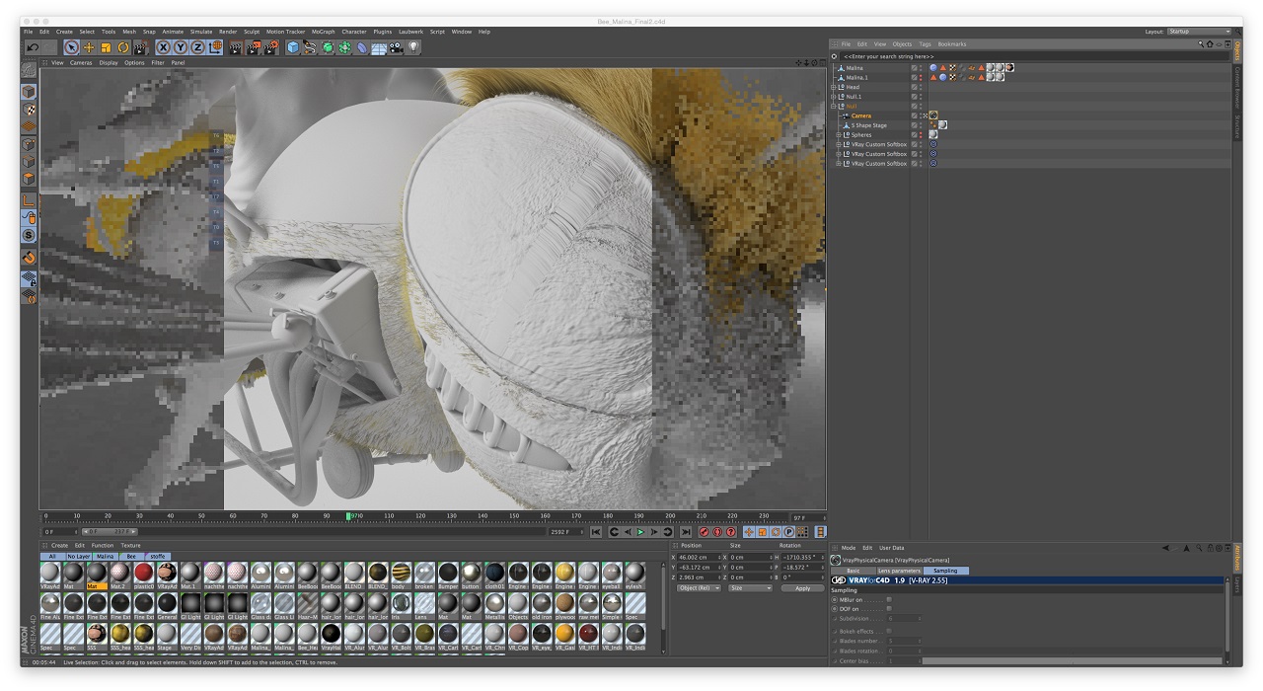Screen dimensions: 1263x691
Task: Open the Object (Rel) dropdown
Action: pos(699,588)
